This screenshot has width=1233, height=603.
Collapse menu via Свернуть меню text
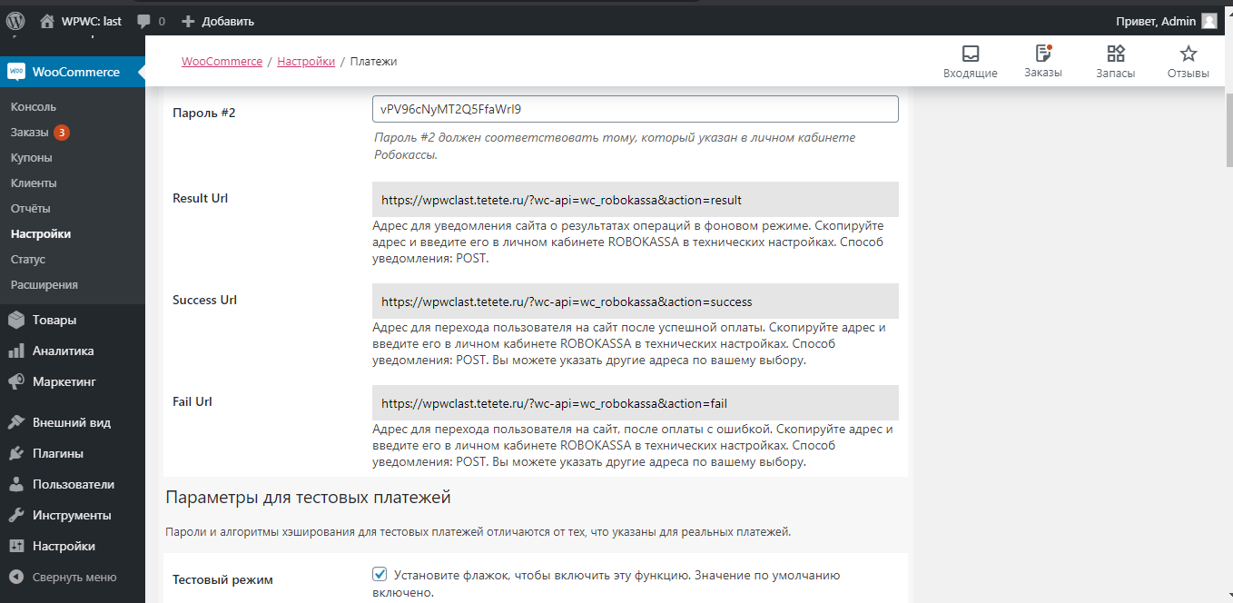click(x=74, y=577)
